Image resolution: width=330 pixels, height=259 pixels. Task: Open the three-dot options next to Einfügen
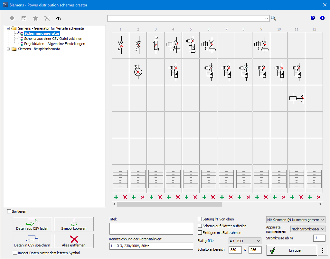click(323, 250)
